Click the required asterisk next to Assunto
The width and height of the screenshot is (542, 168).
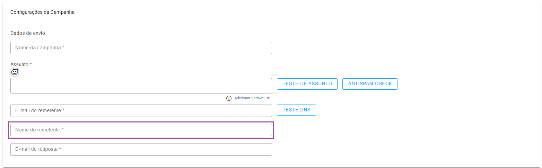[x=31, y=64]
